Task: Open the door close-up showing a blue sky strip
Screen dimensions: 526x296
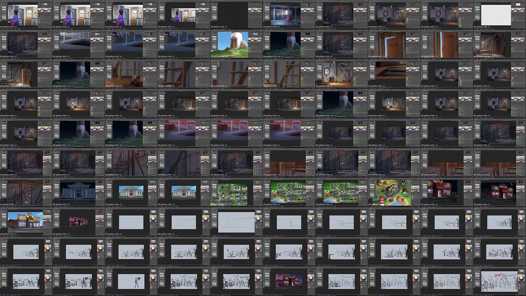Action: click(447, 44)
